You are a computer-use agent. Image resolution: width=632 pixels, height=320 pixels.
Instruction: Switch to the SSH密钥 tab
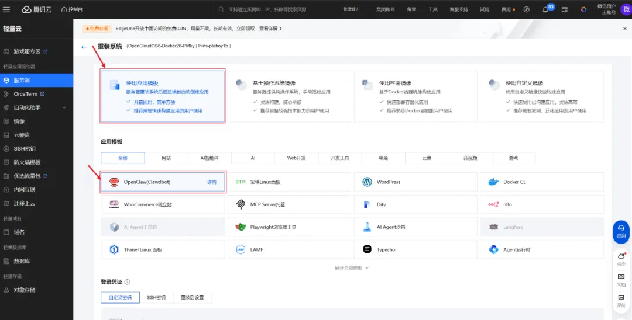click(156, 298)
